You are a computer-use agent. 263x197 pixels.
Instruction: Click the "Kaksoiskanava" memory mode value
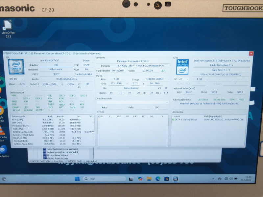click(131, 88)
